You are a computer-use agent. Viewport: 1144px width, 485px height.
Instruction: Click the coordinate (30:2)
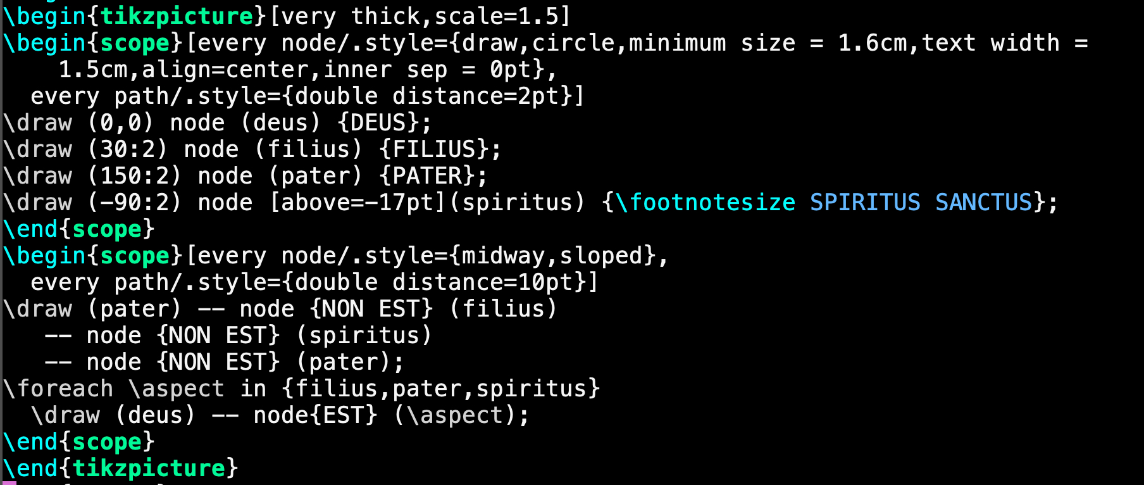coord(128,149)
